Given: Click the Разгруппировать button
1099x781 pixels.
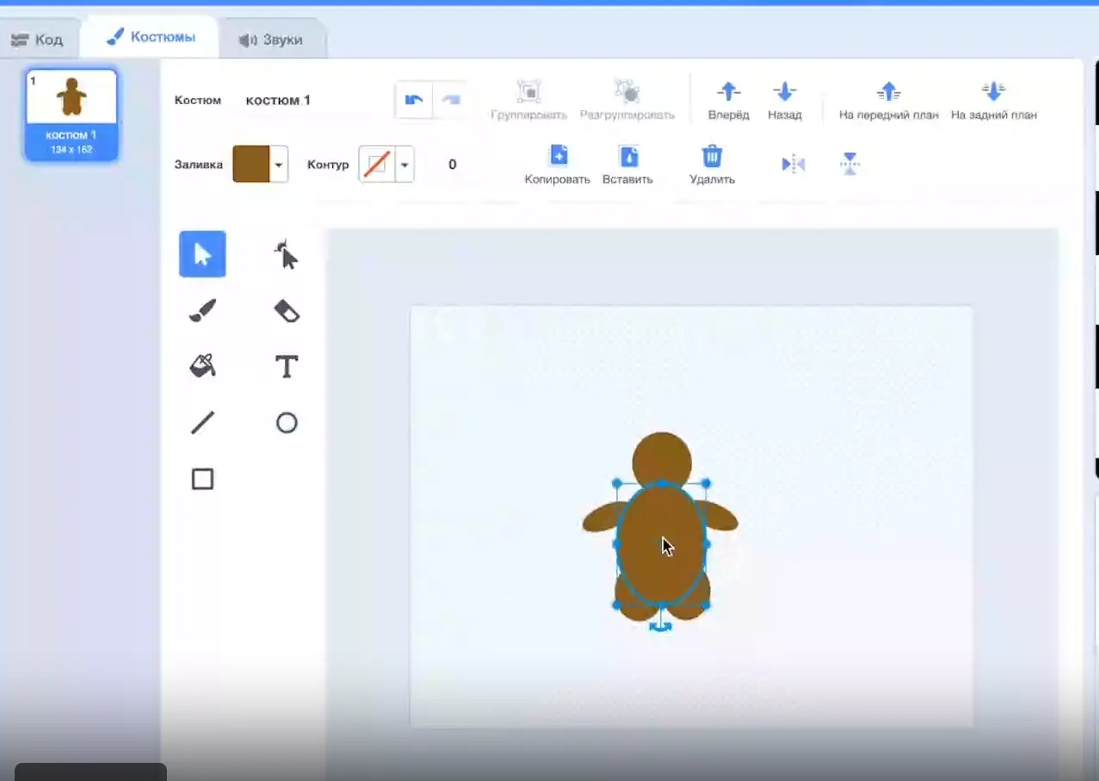Looking at the screenshot, I should 627,100.
